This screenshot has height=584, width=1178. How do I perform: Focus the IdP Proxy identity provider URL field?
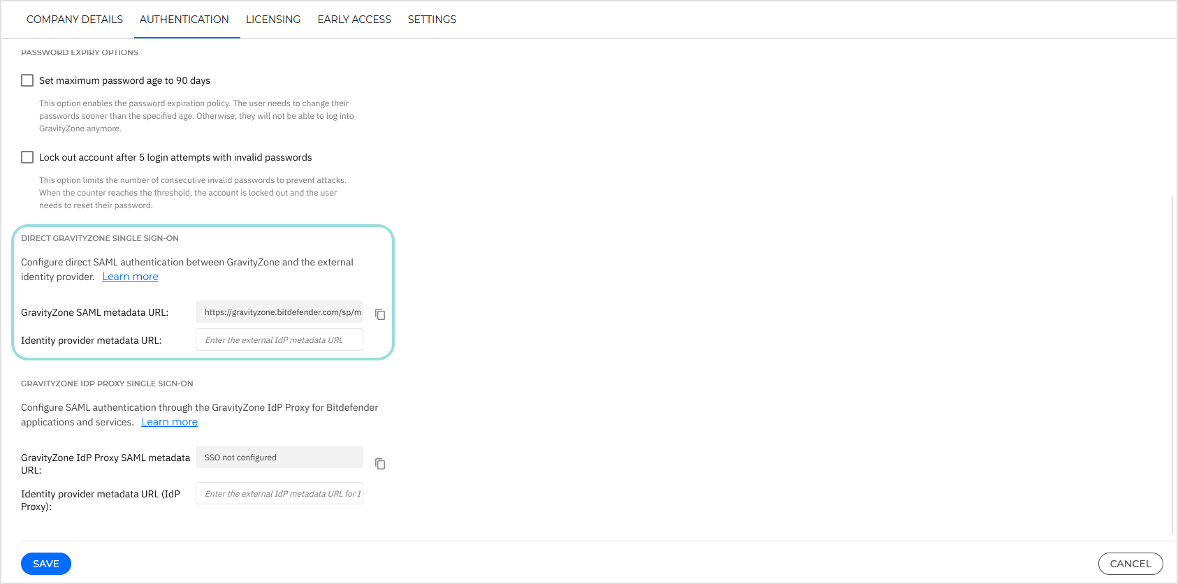tap(279, 493)
